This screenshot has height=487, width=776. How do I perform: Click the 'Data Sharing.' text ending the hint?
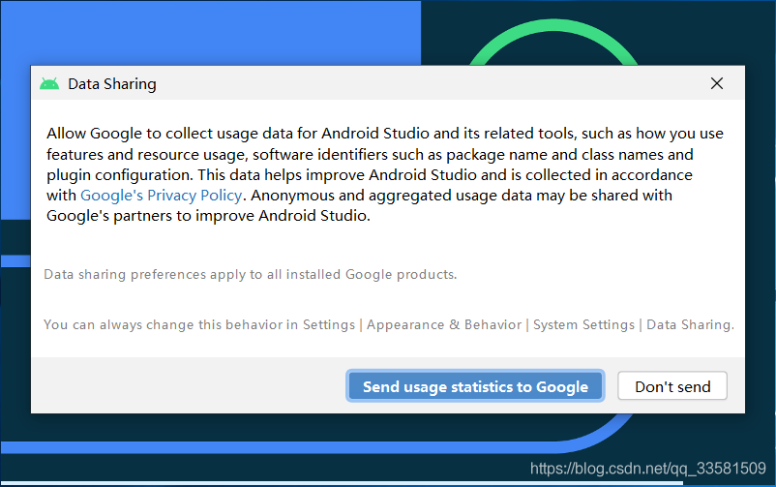(691, 324)
